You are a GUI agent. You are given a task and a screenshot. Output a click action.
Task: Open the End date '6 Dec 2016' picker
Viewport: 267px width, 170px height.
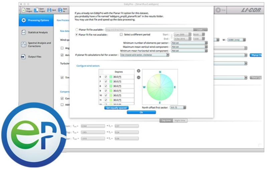182,39
